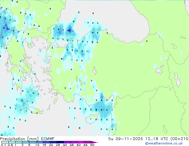
Task: Click the 'Su' weekday abbreviation
Action: (x=111, y=139)
